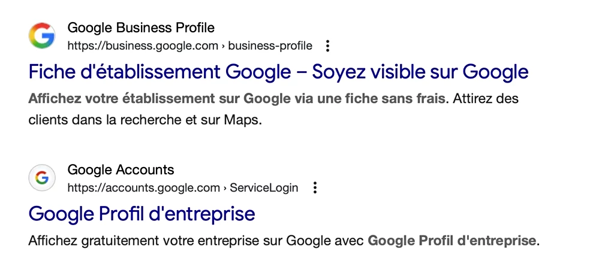Click the "business-profile" breadcrumb segment
Viewport: 614px width, 270px height.
click(x=270, y=45)
